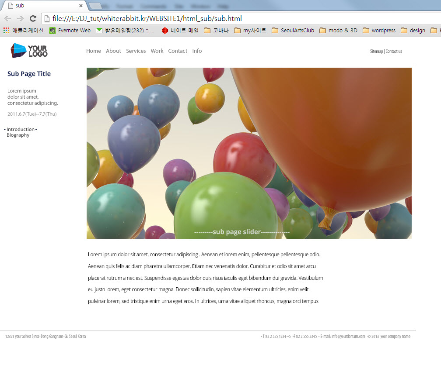Go to the About page in navigation

pos(113,51)
